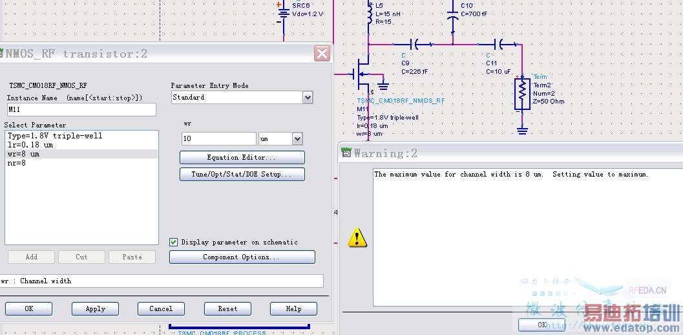
Task: Click the Z=50 Ohm label
Action: [549, 102]
